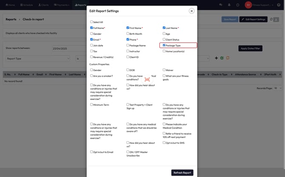Go to the Schedule tab

[x=26, y=5]
